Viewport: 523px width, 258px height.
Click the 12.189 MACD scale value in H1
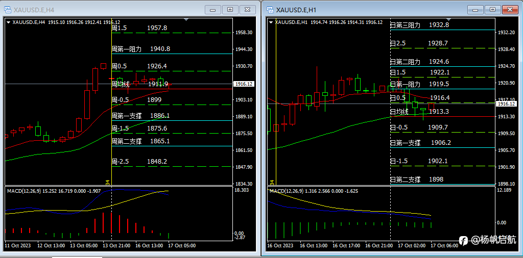(505, 190)
